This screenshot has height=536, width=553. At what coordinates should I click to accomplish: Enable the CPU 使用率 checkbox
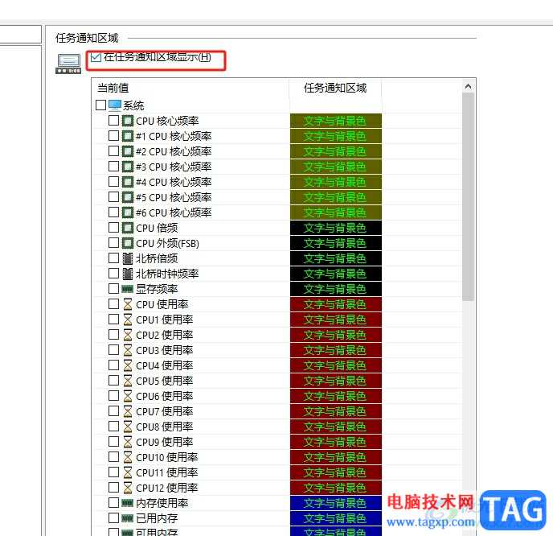(113, 304)
